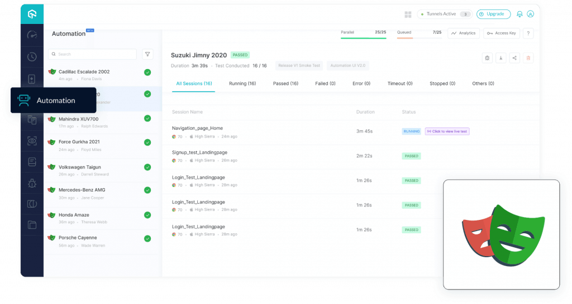Open the Access Key button
Viewport: 572px width, 304px height.
coord(502,33)
